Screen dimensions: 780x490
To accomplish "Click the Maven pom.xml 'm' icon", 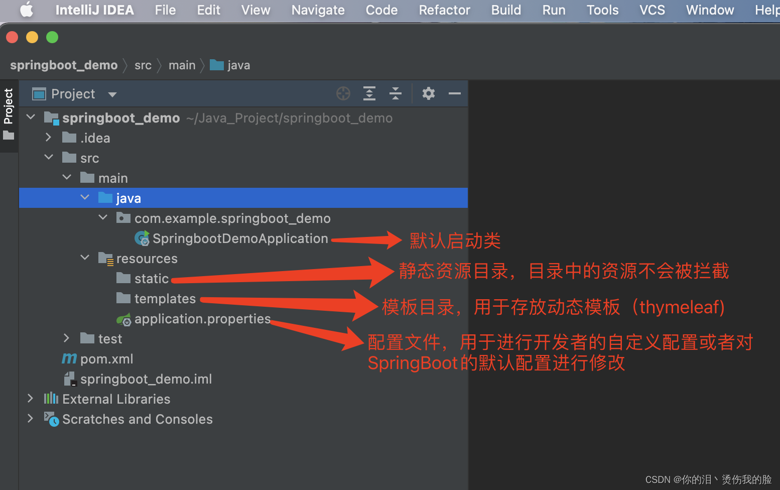I will pos(69,358).
